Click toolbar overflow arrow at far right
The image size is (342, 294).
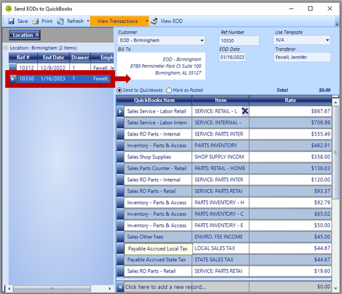337,24
